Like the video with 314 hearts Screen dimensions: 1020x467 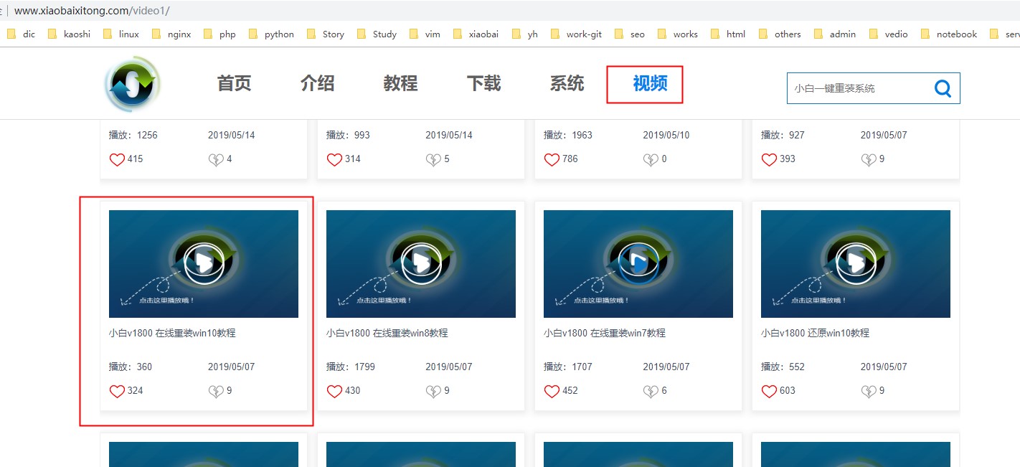(x=334, y=159)
